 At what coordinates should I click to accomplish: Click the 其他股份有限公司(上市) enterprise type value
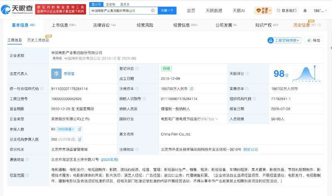(x=70, y=119)
